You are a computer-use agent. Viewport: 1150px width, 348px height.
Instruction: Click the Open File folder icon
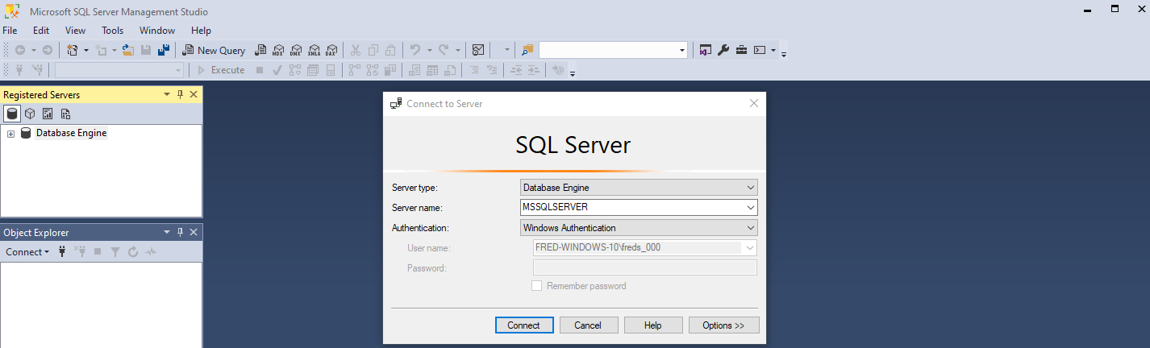coord(128,50)
